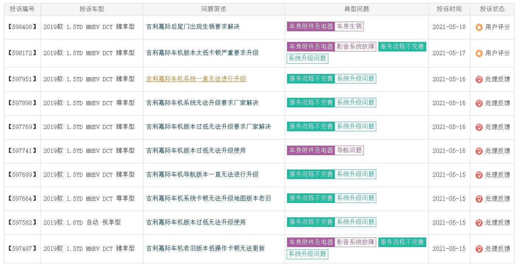Screen dimensions: 518x264
Task: Open complaint 597582 titled 吉利嘉际车机版本过低无法升级使用
Action: (x=196, y=222)
